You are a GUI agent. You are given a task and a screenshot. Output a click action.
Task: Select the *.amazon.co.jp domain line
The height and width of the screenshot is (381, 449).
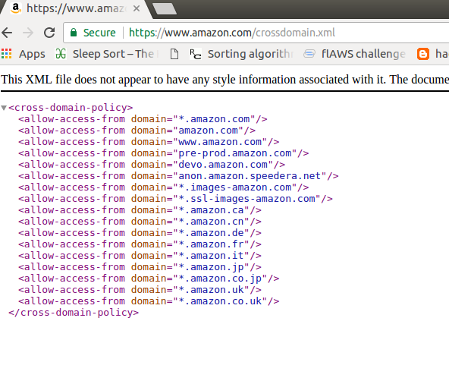[x=149, y=279]
